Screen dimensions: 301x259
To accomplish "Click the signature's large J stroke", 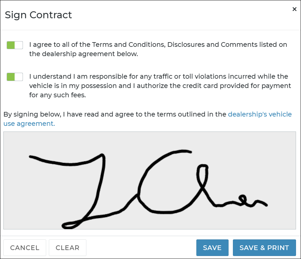I will point(99,186).
